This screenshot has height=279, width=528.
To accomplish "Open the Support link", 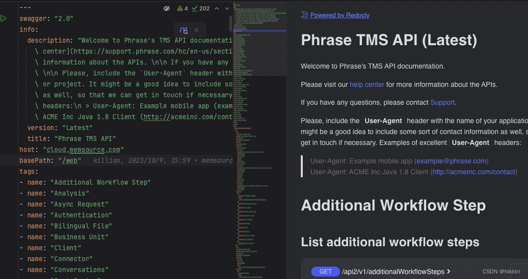I will (x=442, y=103).
